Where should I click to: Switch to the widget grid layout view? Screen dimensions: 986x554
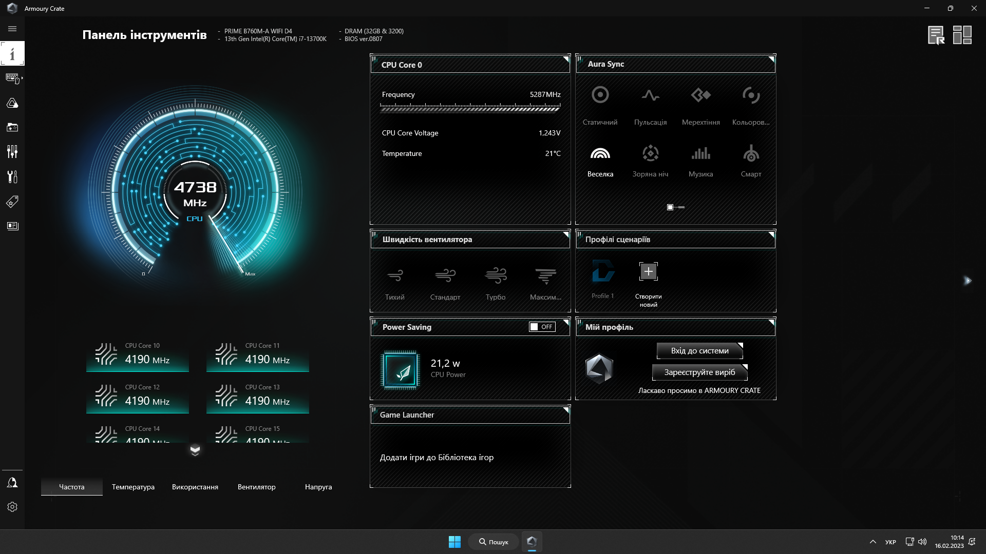click(962, 35)
